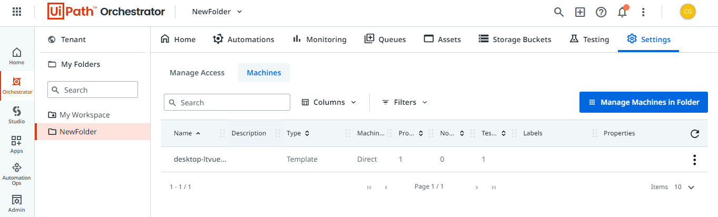Click Manage Machines in Folder button

pos(644,102)
